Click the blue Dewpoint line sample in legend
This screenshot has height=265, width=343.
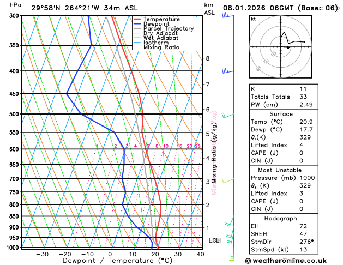pyautogui.click(x=137, y=23)
